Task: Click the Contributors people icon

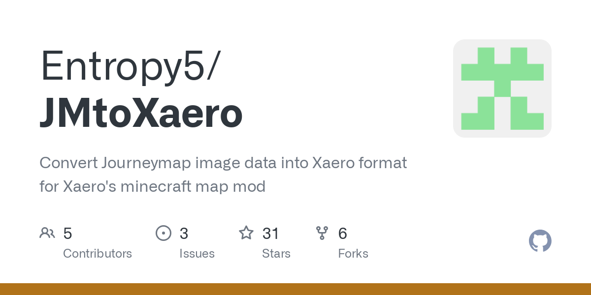Action: coord(47,233)
